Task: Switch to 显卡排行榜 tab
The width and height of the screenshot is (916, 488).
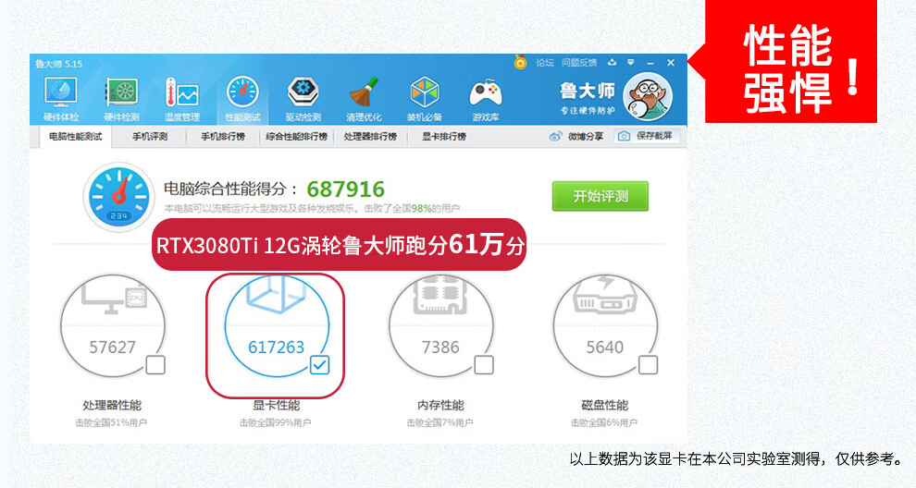Action: pyautogui.click(x=444, y=137)
